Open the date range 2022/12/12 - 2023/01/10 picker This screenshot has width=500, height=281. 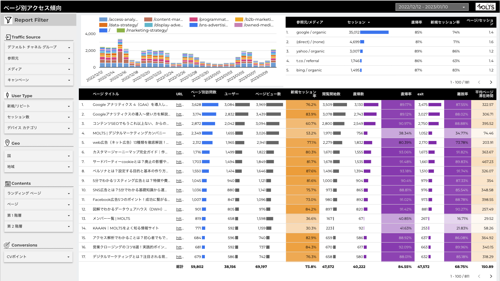(432, 7)
